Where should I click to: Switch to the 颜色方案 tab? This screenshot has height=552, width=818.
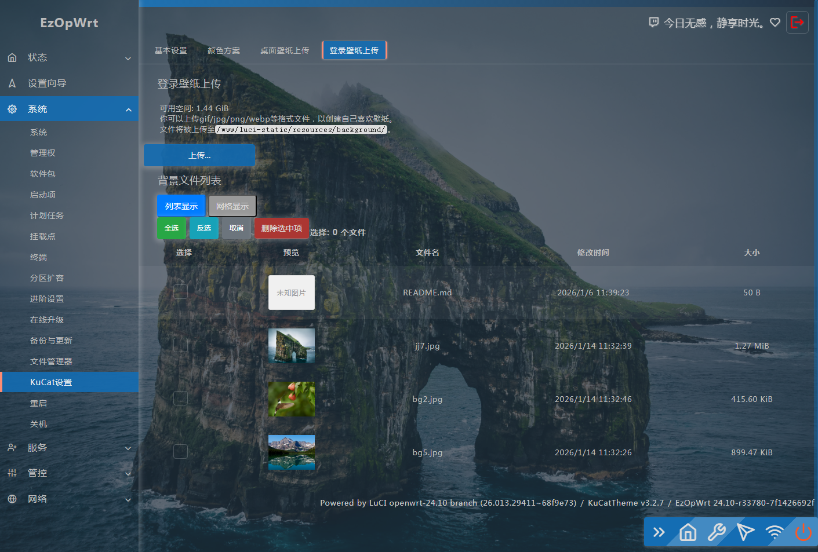224,51
